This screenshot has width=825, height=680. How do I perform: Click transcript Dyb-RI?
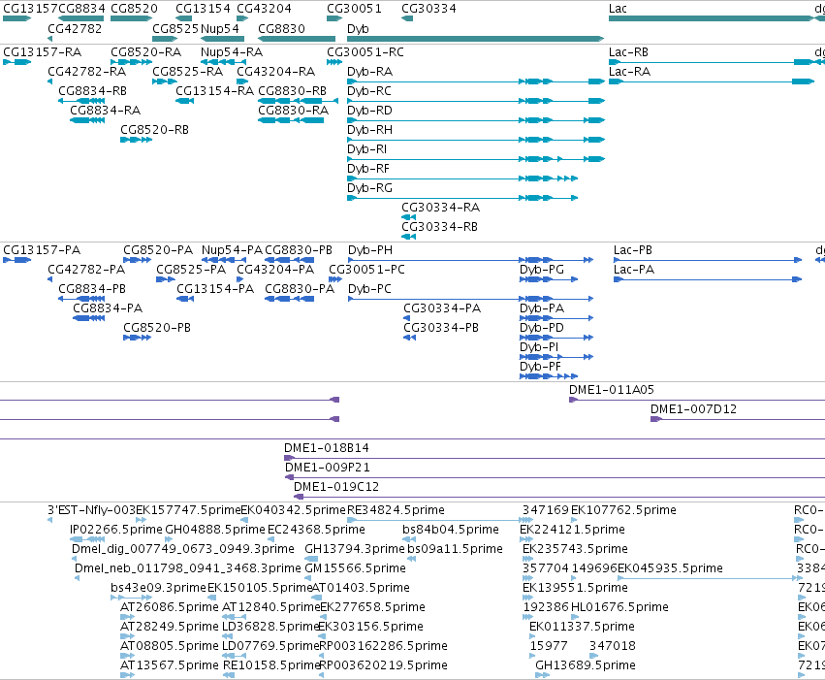[x=366, y=149]
